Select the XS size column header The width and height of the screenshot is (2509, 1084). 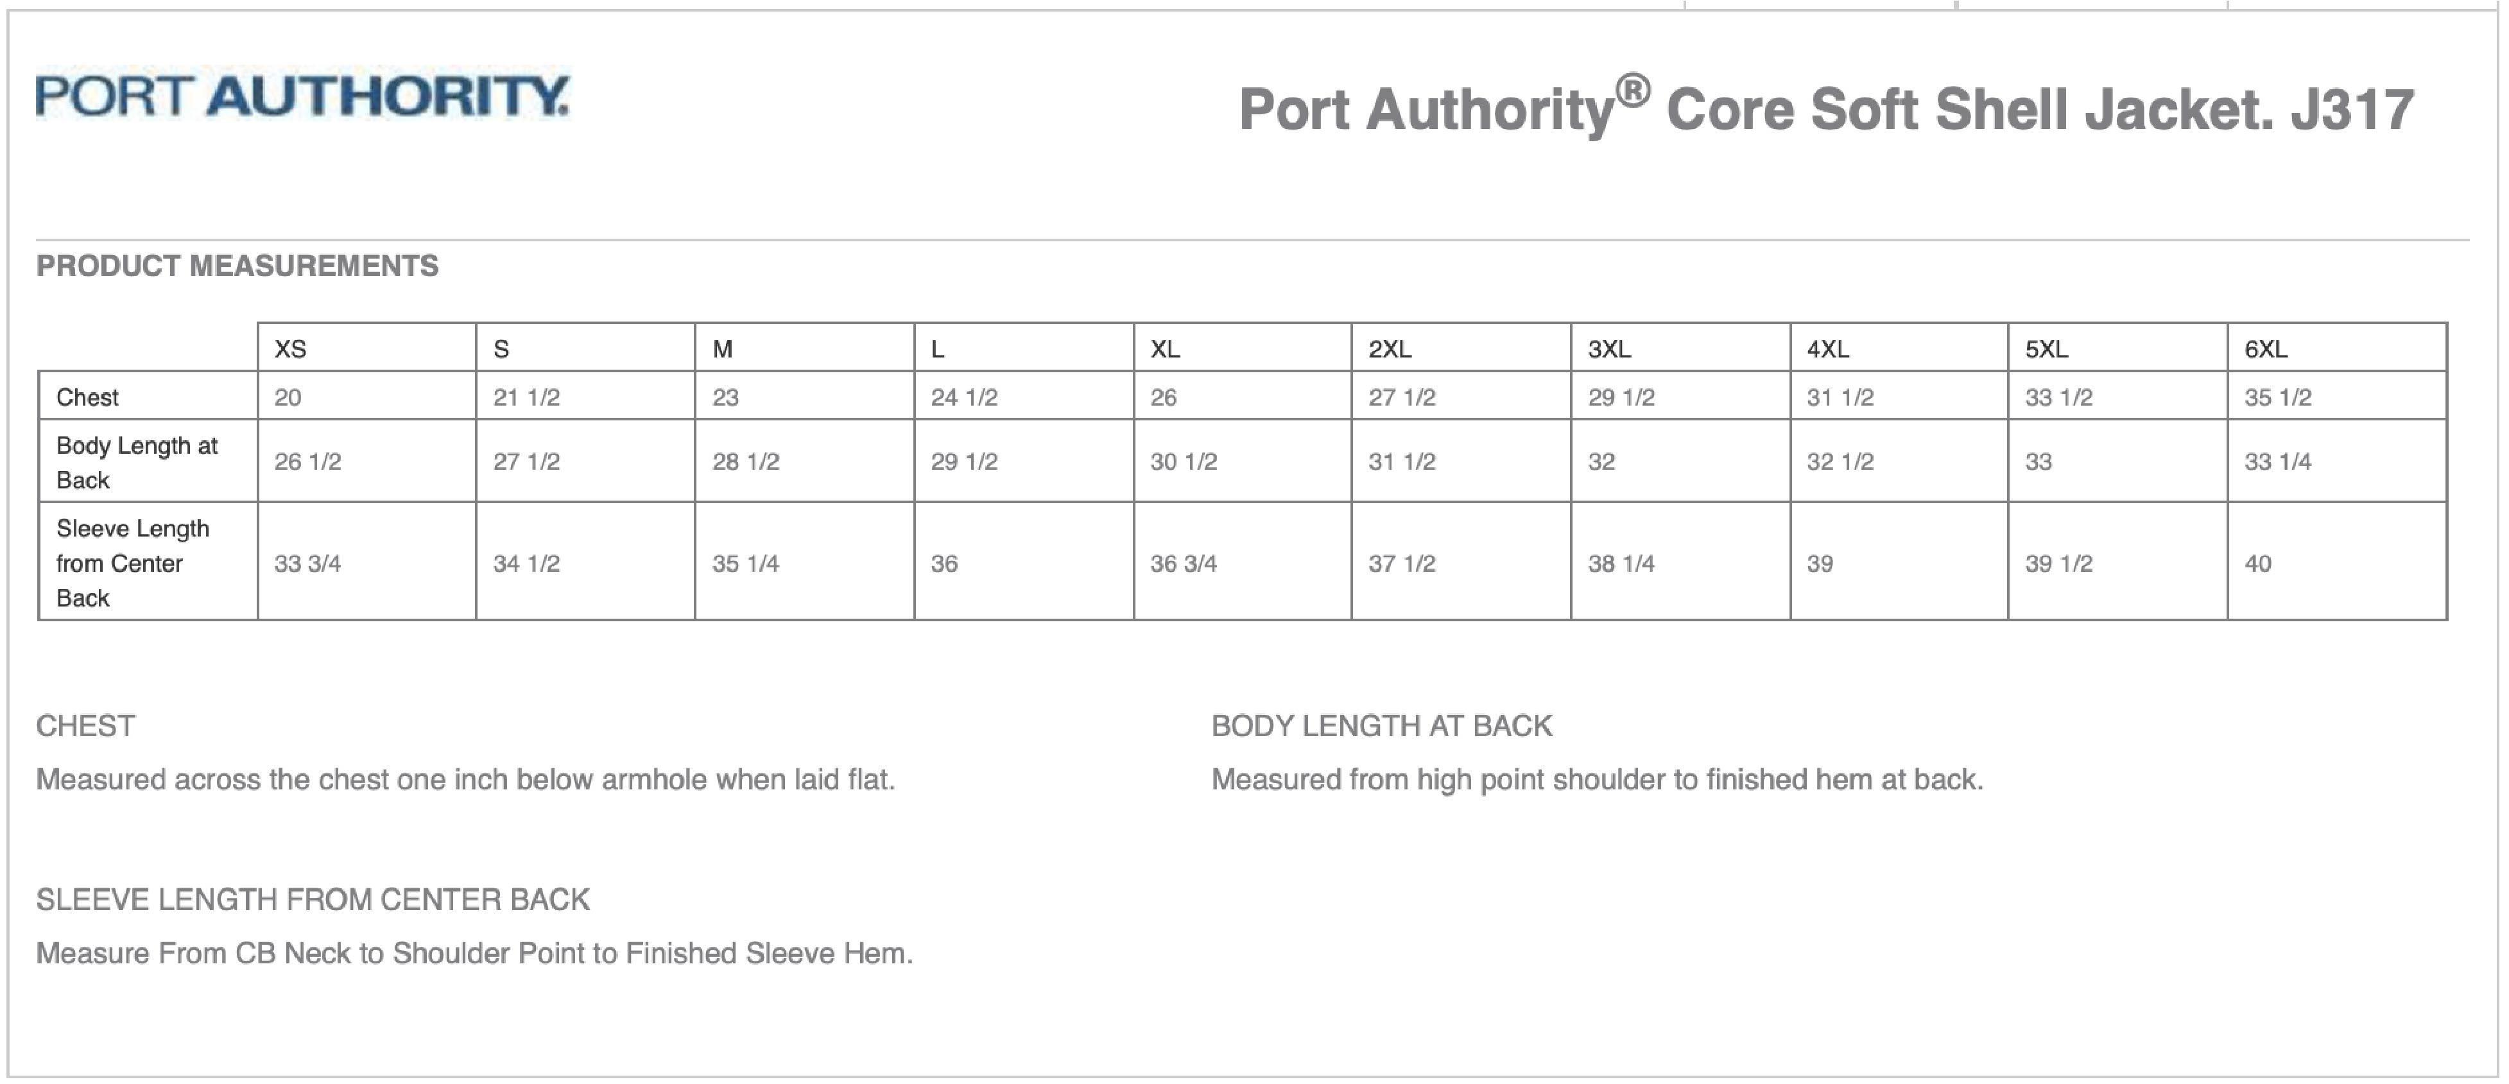pos(290,348)
